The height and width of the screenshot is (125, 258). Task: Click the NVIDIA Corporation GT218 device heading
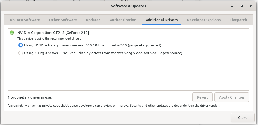[x=53, y=33]
